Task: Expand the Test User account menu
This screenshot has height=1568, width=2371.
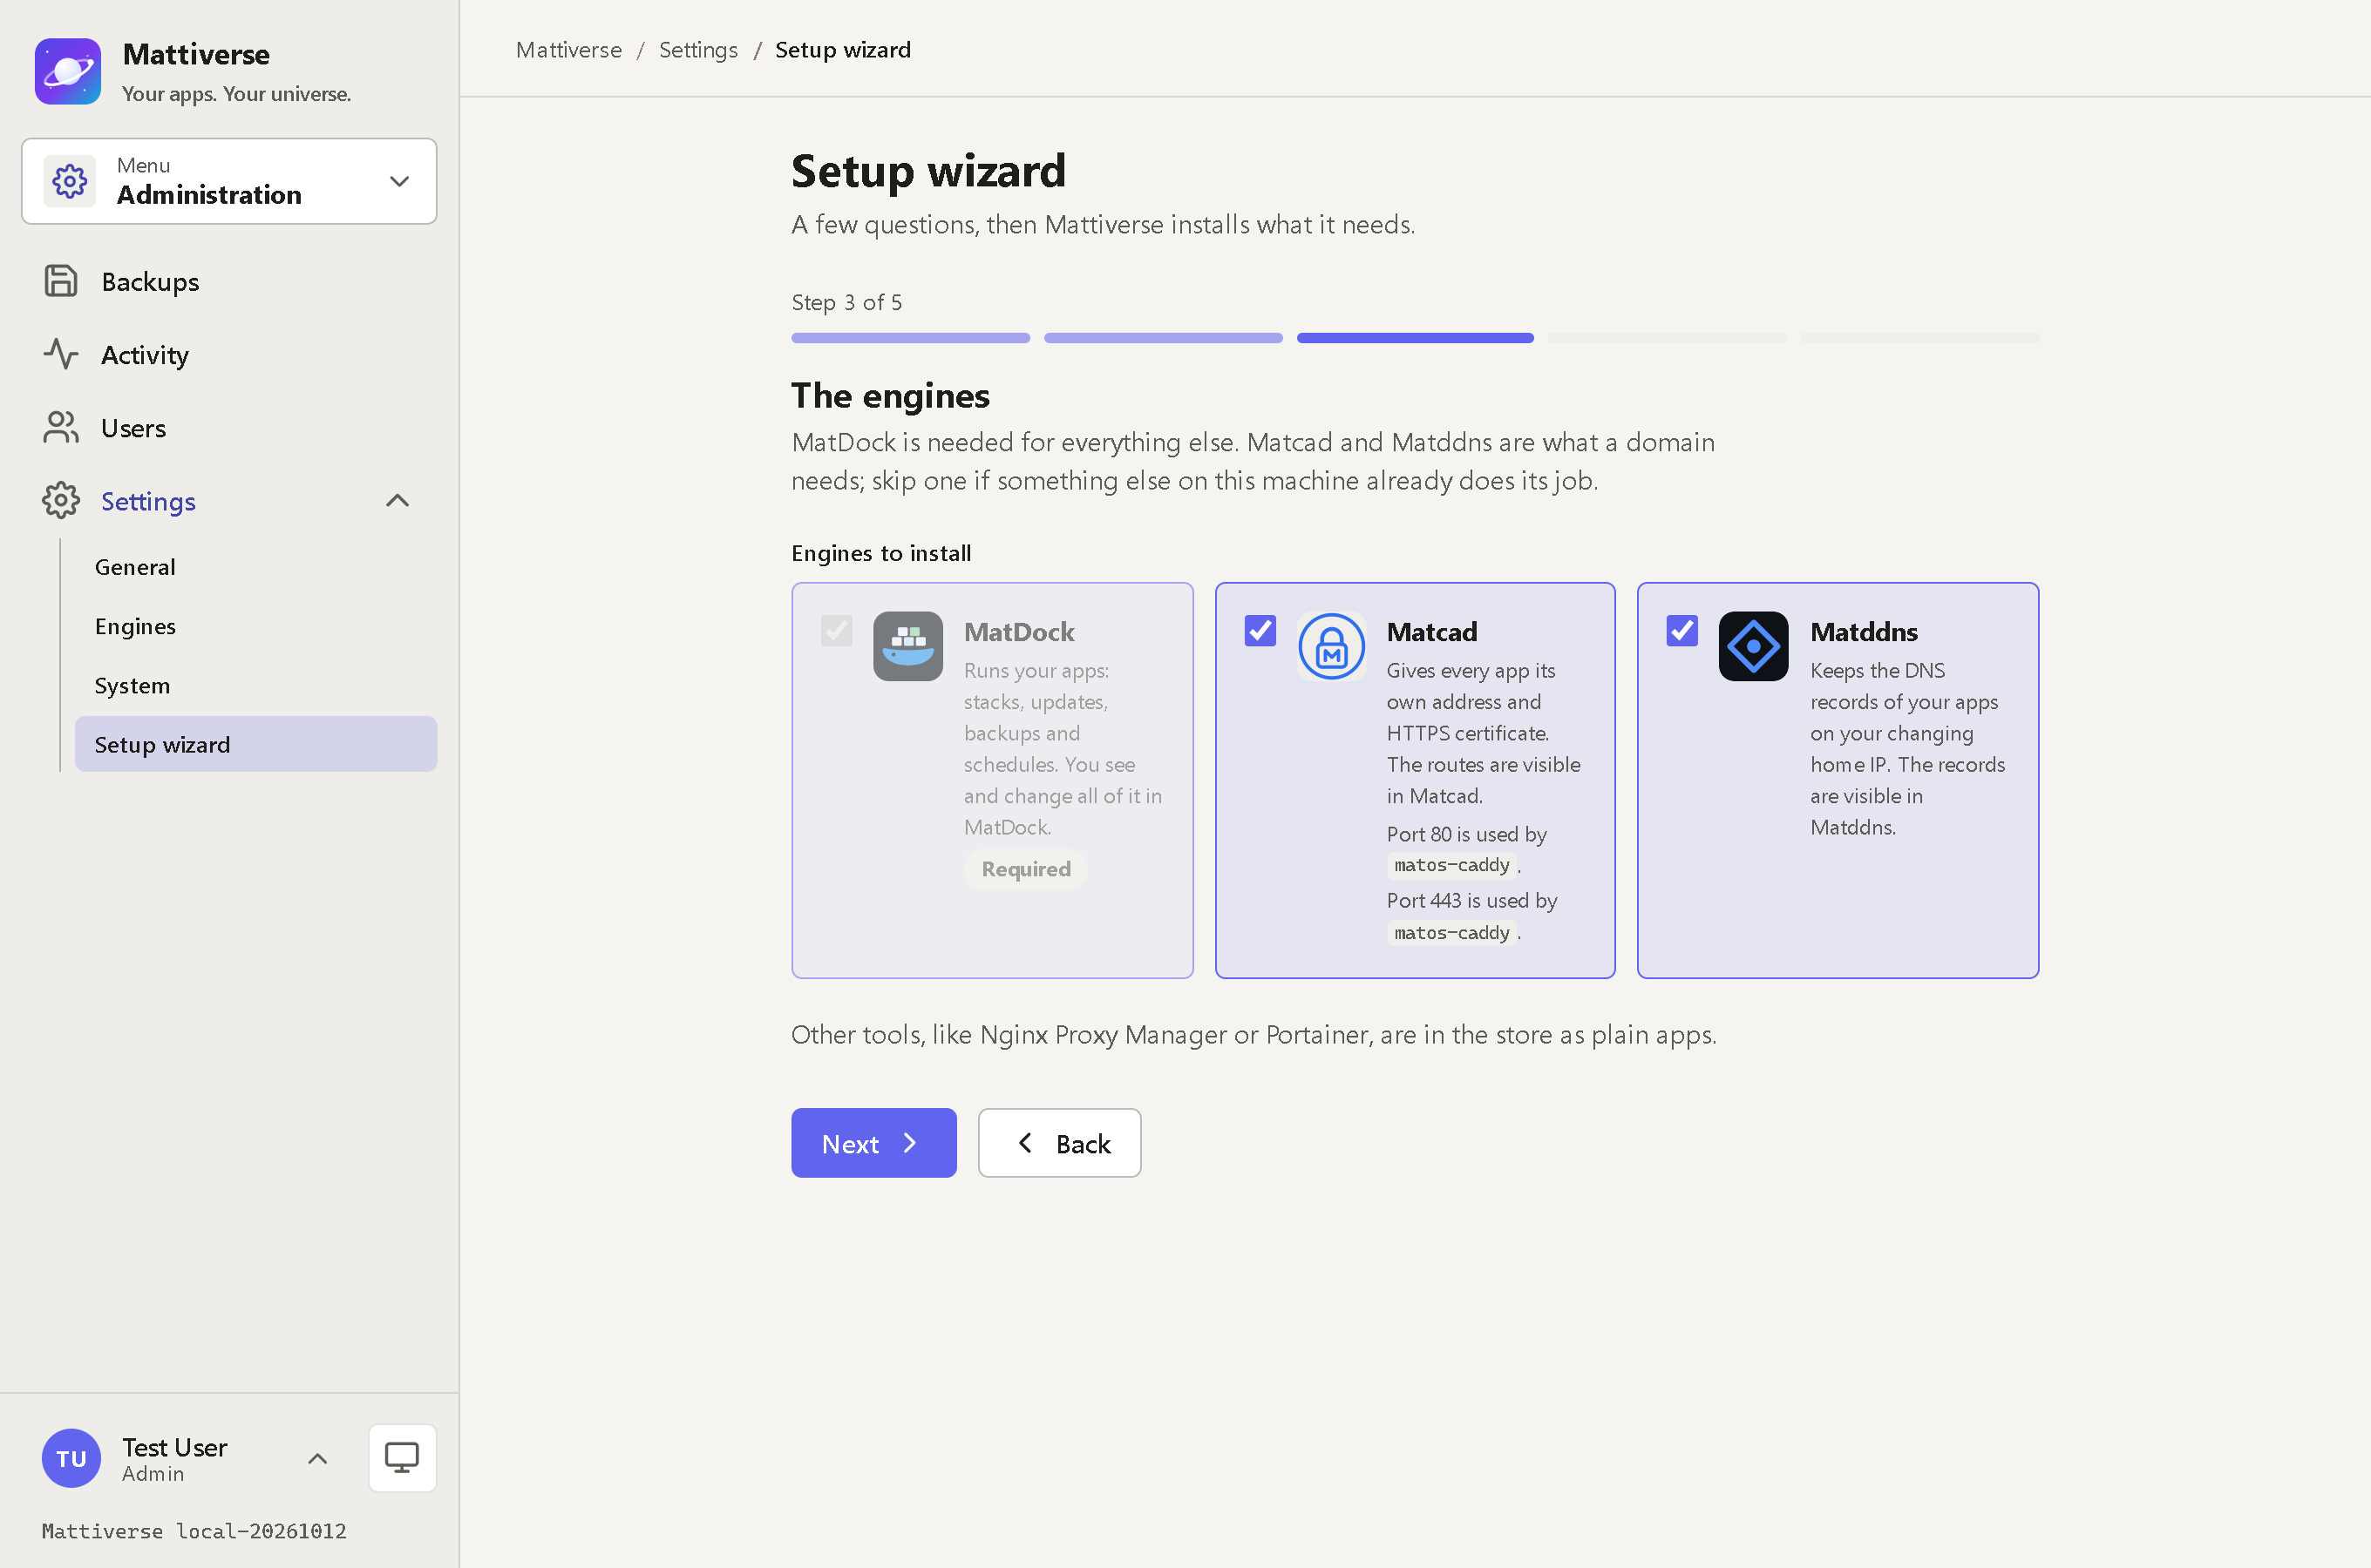Action: click(x=317, y=1458)
